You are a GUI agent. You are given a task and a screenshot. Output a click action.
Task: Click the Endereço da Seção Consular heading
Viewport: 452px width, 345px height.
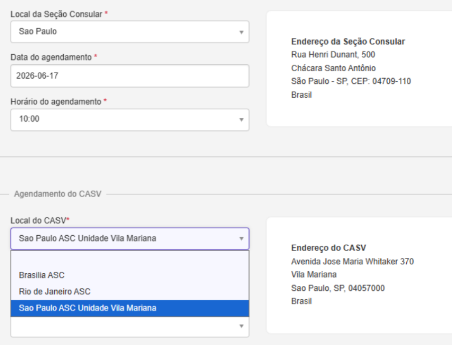(348, 42)
